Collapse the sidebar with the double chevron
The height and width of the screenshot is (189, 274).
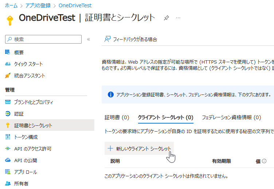89,39
